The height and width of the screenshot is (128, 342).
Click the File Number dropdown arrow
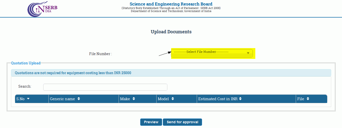[x=248, y=53]
